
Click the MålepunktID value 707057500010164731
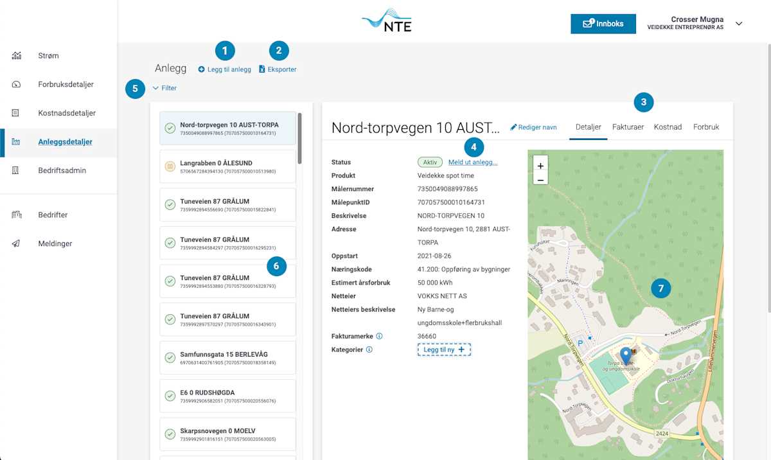coord(451,202)
